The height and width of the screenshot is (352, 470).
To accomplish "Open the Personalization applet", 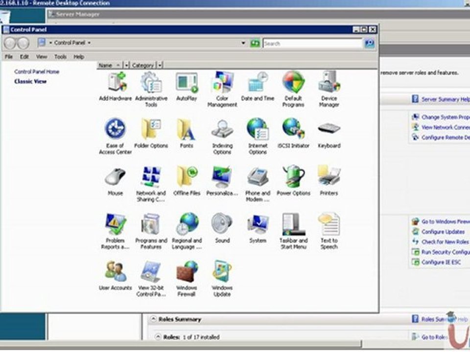I will coord(222,181).
